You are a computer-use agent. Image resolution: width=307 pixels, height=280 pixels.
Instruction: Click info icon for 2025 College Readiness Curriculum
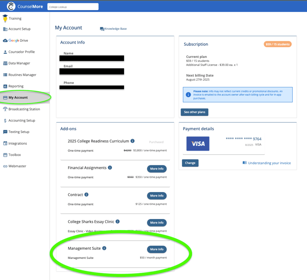[132, 141]
